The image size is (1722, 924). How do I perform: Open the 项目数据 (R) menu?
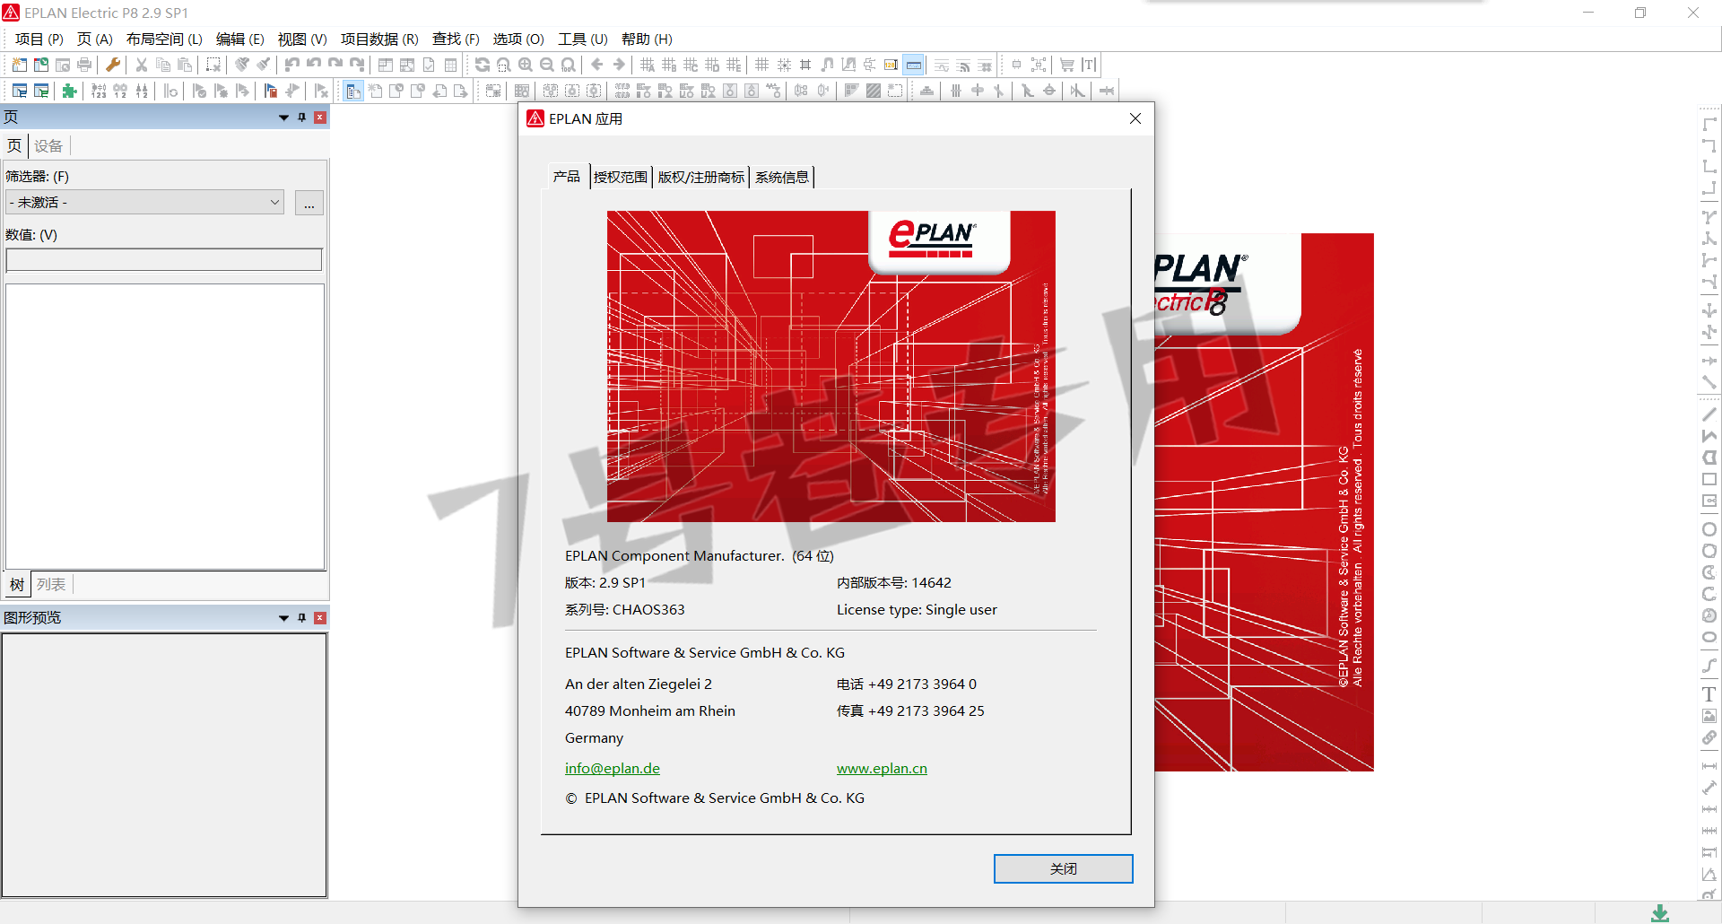[x=379, y=39]
